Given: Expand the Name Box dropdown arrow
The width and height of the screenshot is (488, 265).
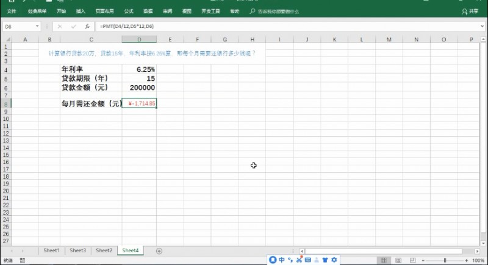Looking at the screenshot, I should [37, 26].
